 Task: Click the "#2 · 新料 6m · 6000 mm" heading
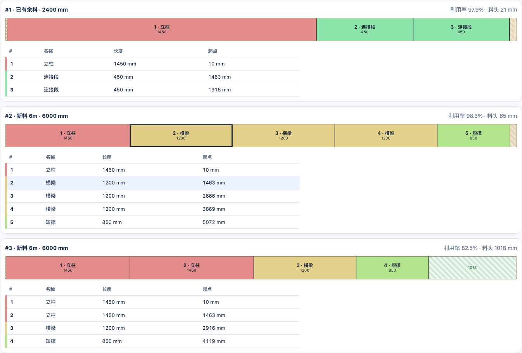36,116
